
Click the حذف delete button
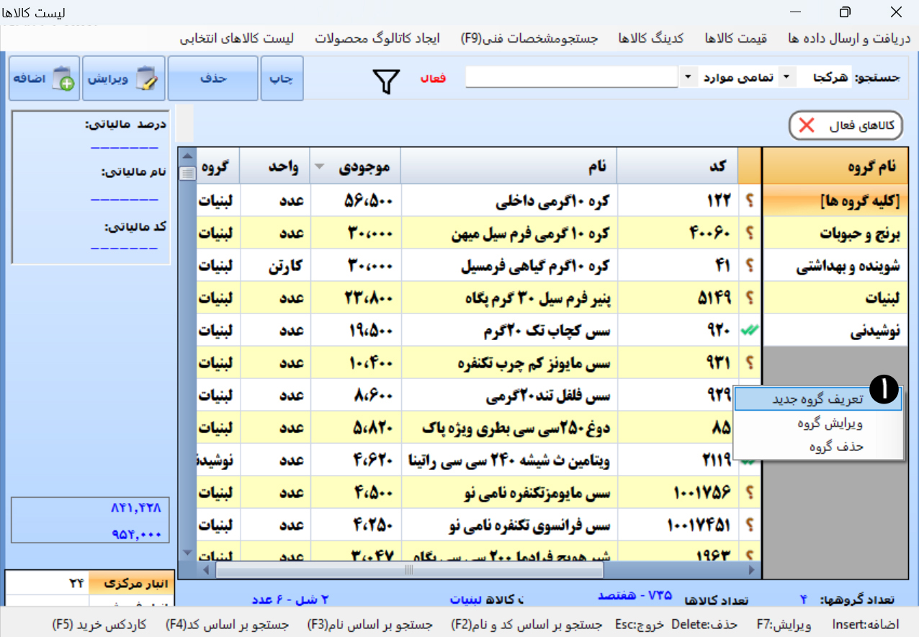pyautogui.click(x=213, y=79)
